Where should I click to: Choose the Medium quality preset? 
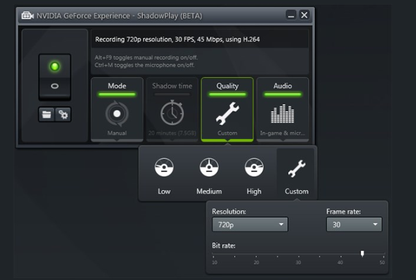(209, 176)
